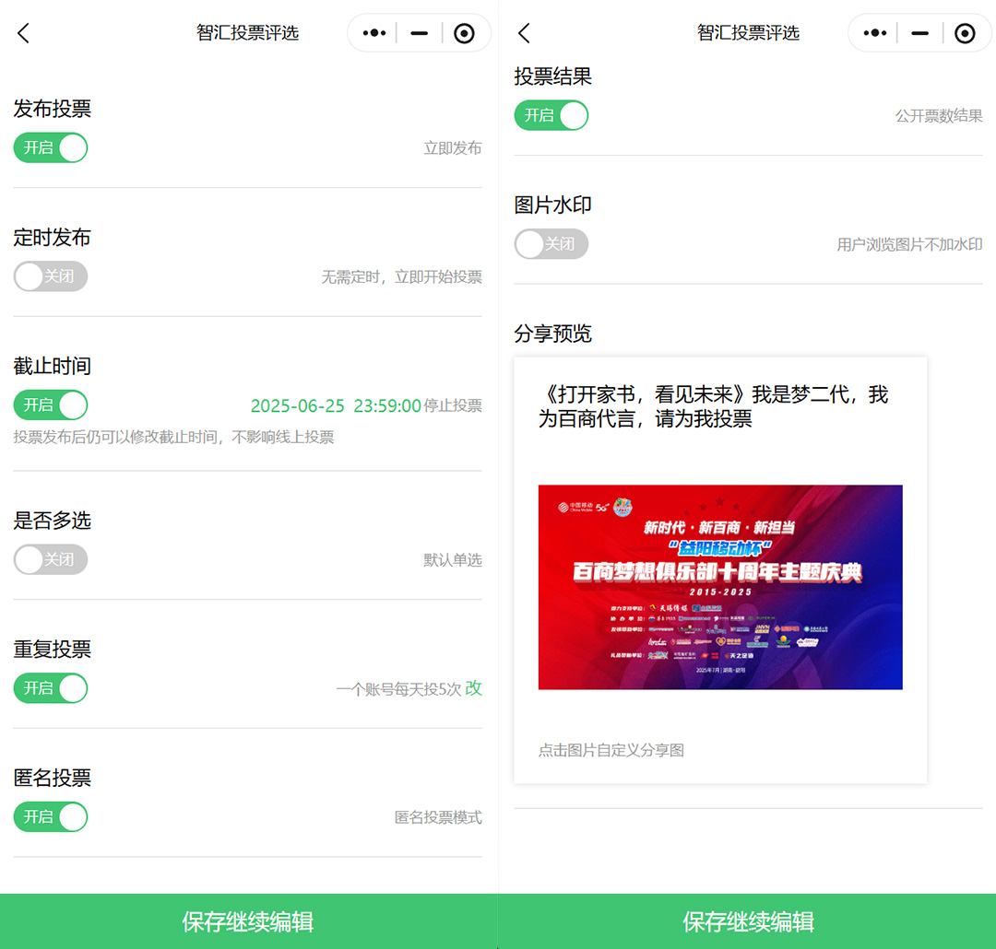Switch off the 匿名投票 toggle
The height and width of the screenshot is (949, 996).
(51, 816)
